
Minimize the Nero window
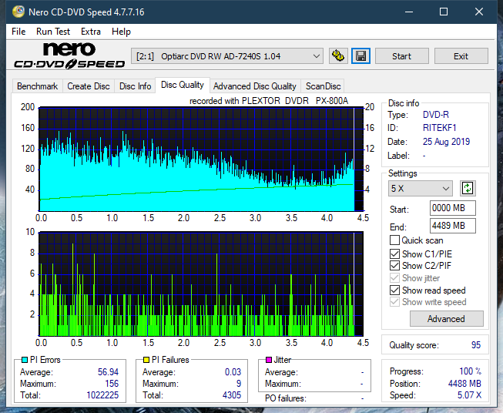pos(409,12)
